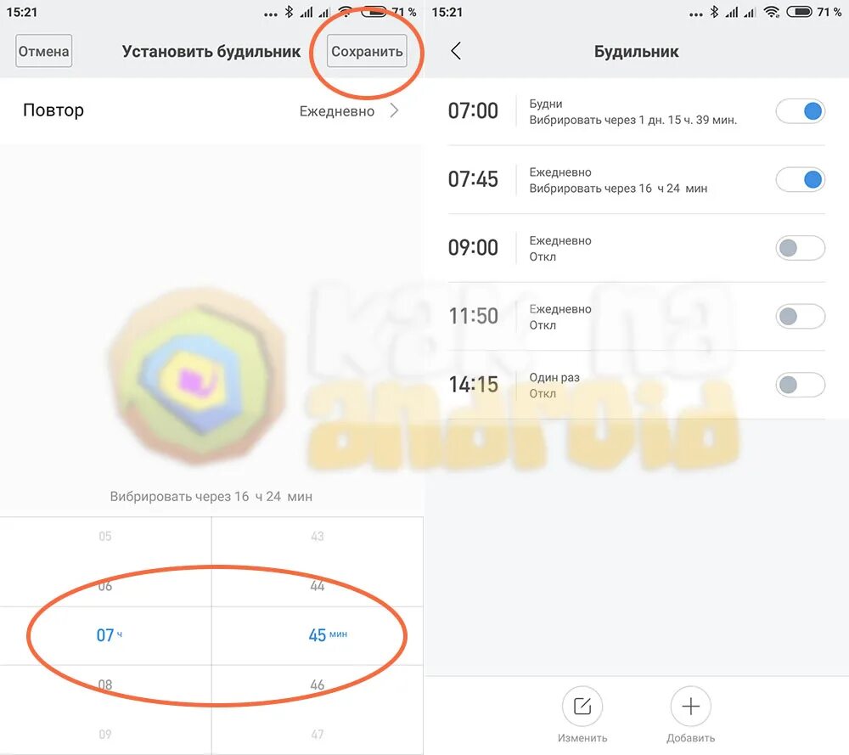
Task: Select minute 46 in minute picker
Action: [318, 685]
